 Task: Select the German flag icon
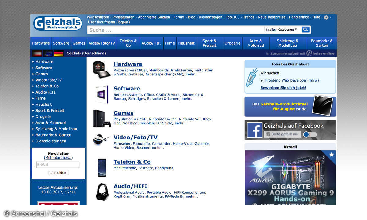(x=58, y=53)
